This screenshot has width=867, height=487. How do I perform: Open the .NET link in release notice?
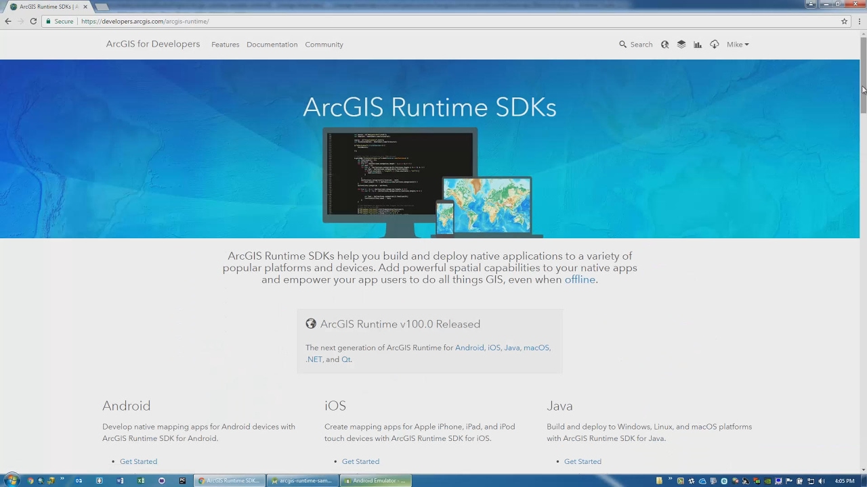[x=314, y=359]
